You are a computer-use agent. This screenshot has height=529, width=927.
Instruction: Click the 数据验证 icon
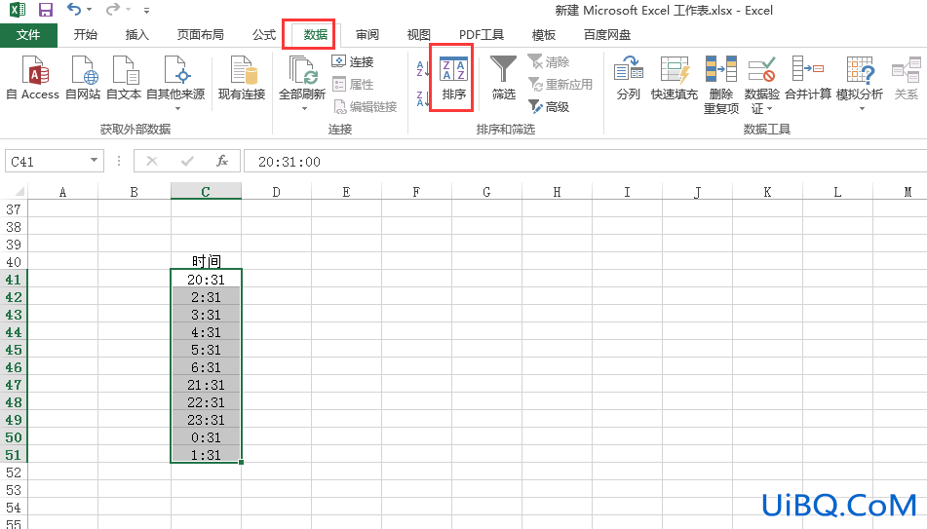[761, 70]
